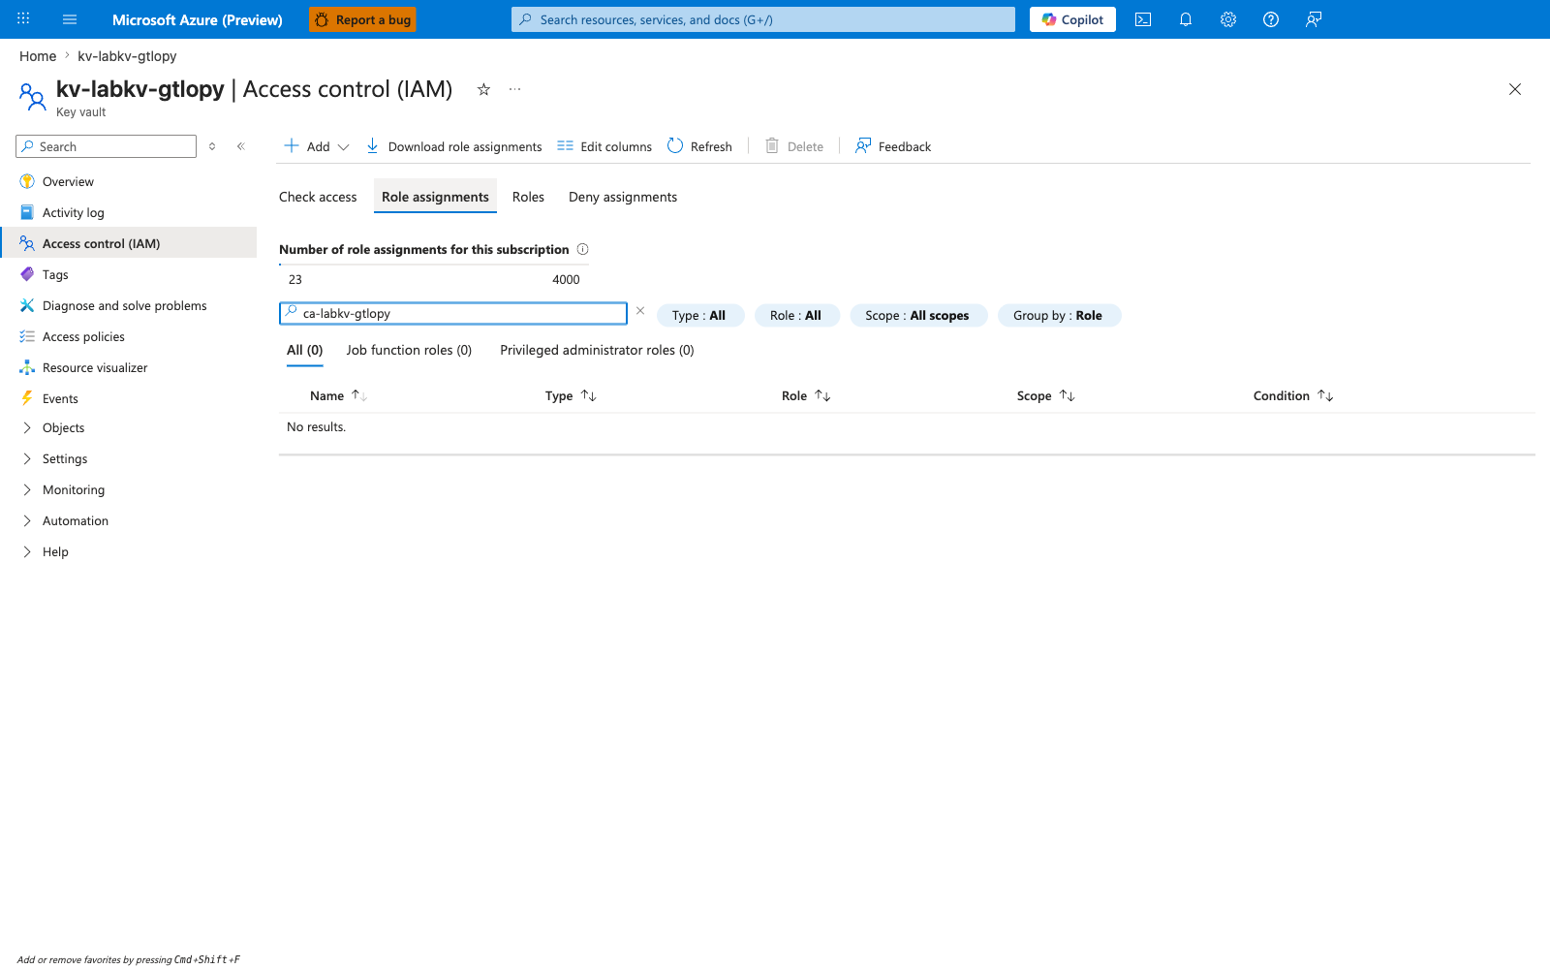Open the hamburger portal menu

tap(70, 19)
